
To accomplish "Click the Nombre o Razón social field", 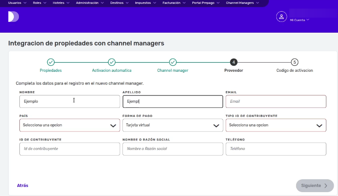I will [x=172, y=149].
